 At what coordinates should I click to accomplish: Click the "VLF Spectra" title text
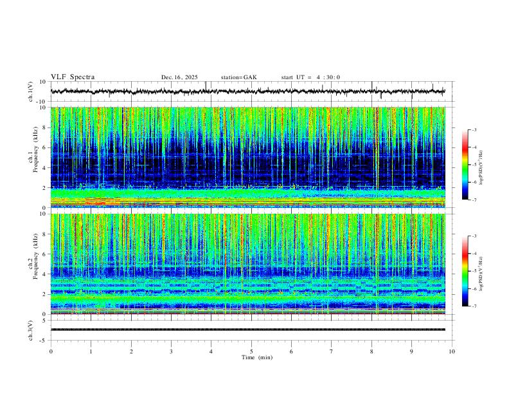tap(73, 77)
